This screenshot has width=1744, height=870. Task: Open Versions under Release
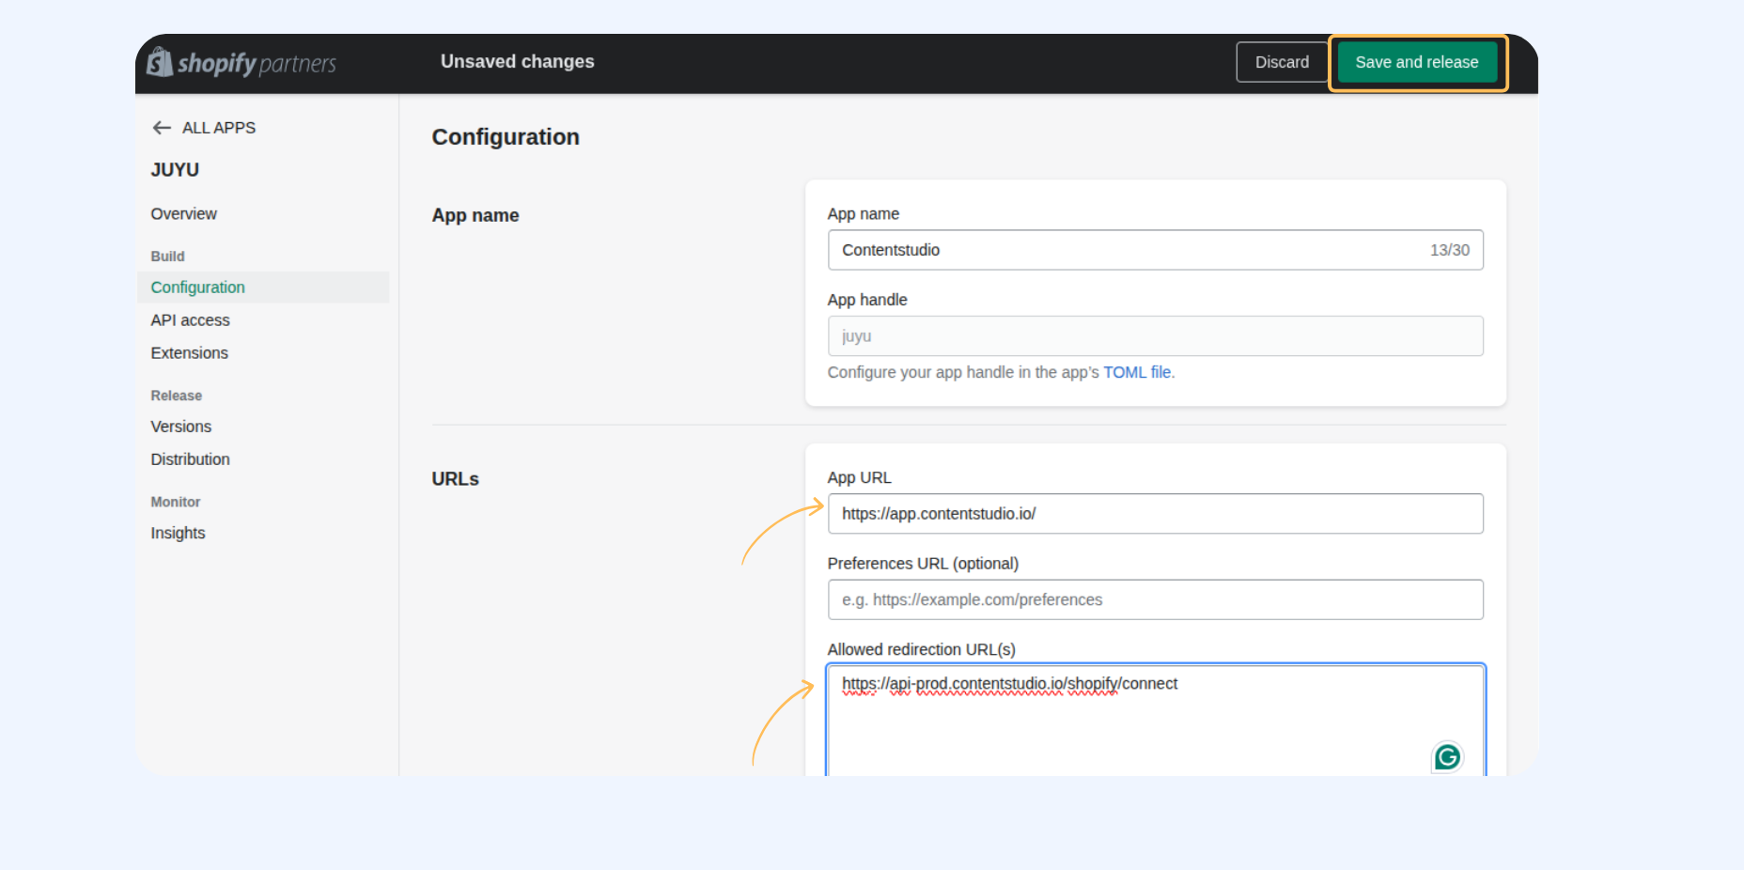tap(181, 427)
